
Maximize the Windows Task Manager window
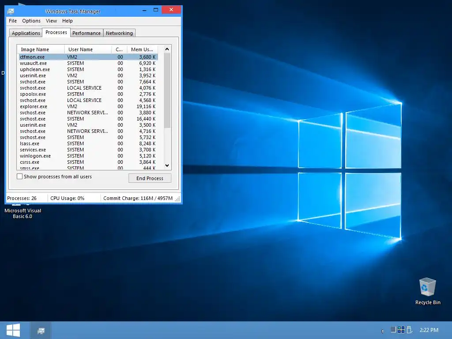click(156, 10)
